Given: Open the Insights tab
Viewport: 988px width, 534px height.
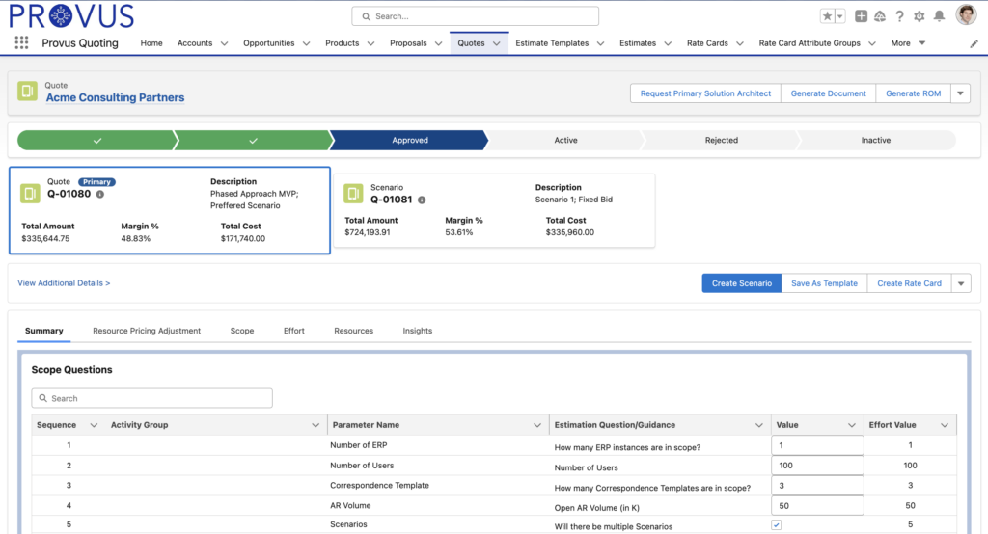Looking at the screenshot, I should click(x=417, y=331).
